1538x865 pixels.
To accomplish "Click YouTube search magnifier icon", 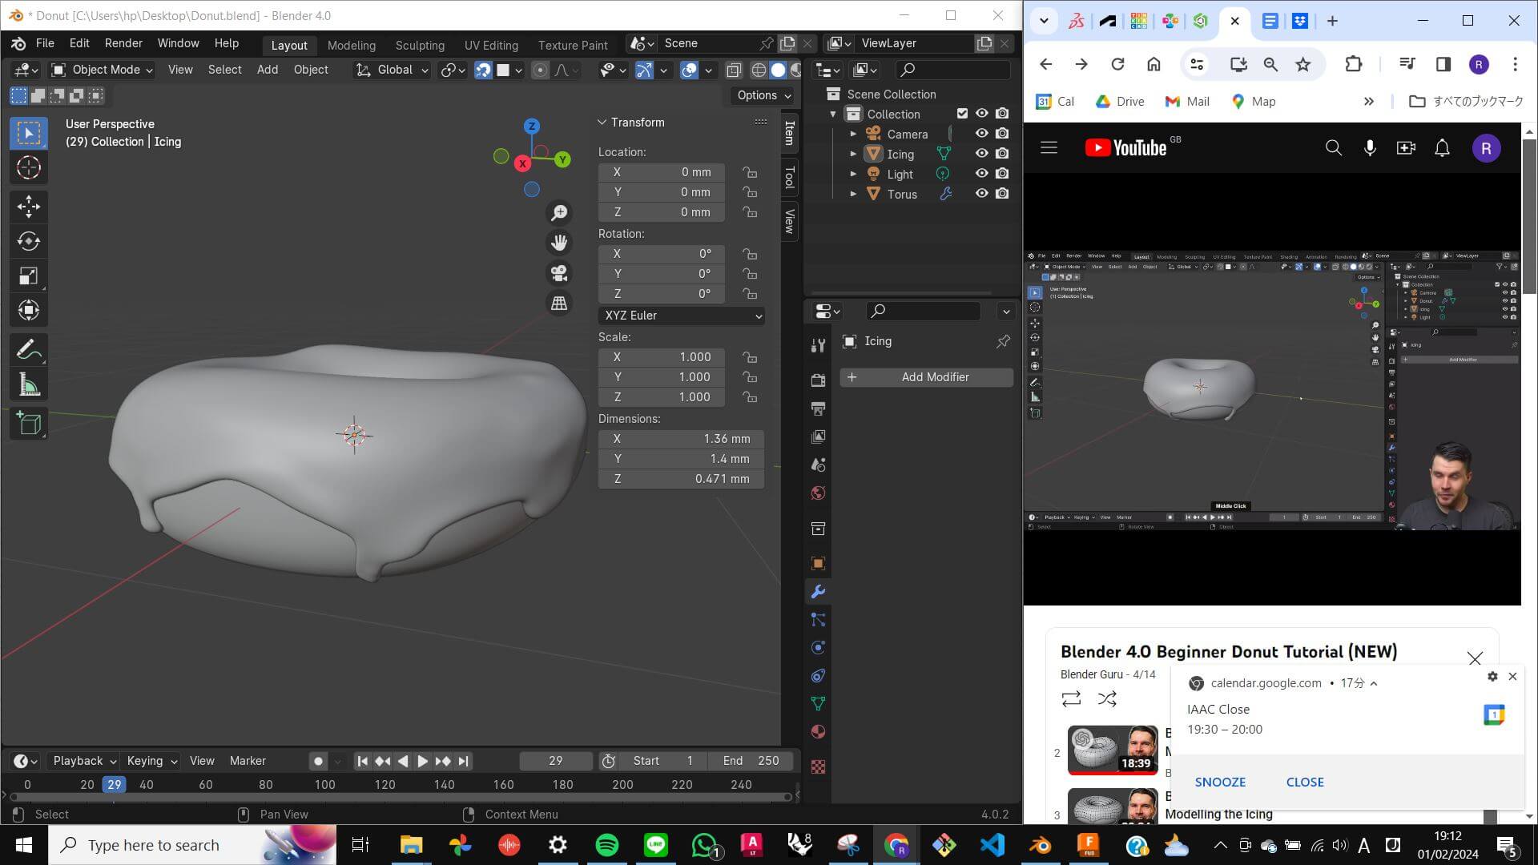I will (1333, 148).
